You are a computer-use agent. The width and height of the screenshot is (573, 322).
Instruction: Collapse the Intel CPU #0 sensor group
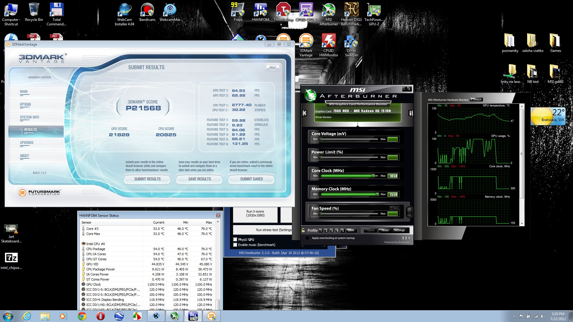[x=84, y=244]
